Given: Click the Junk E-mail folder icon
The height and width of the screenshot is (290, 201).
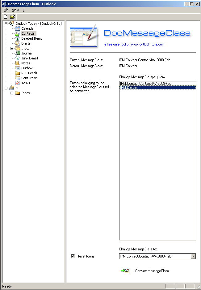Looking at the screenshot, I should coord(18,58).
